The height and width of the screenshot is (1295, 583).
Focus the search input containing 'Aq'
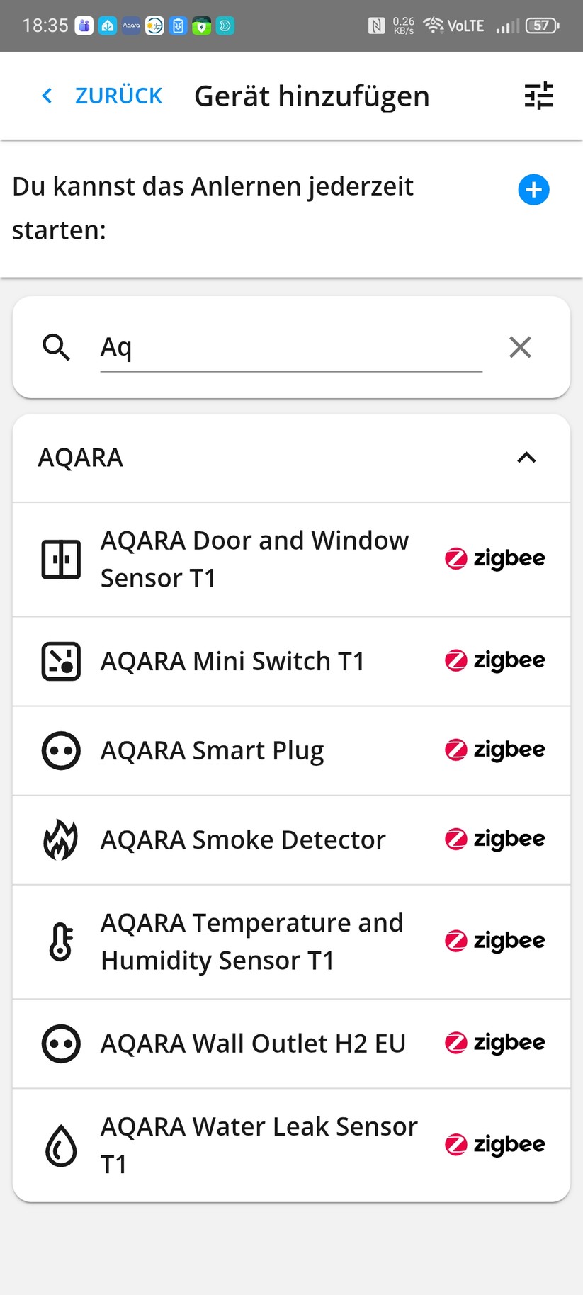pyautogui.click(x=290, y=348)
